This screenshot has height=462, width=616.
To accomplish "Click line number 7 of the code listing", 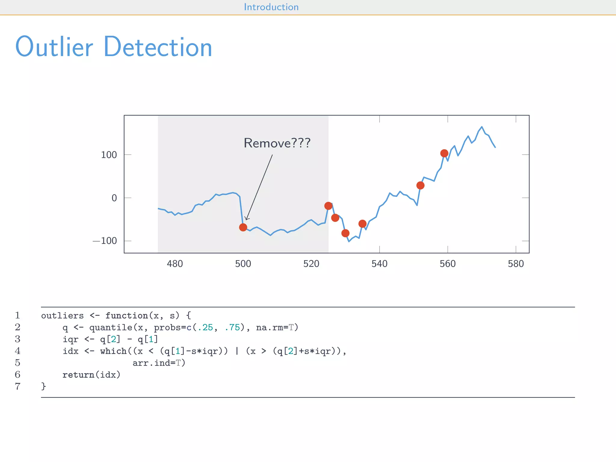I will coord(18,386).
